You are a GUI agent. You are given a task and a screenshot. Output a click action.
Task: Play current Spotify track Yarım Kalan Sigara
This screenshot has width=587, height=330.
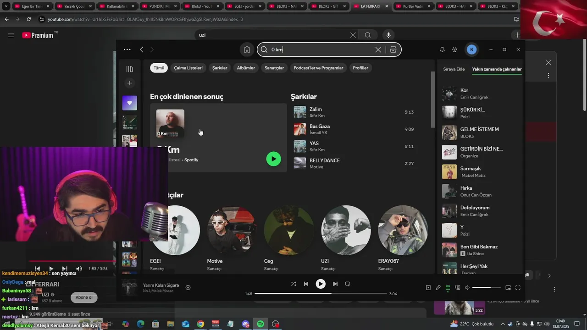point(321,284)
